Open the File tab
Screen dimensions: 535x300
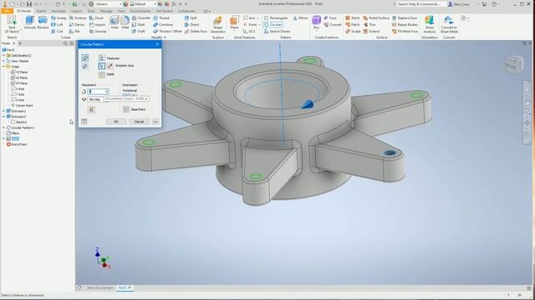(x=8, y=11)
